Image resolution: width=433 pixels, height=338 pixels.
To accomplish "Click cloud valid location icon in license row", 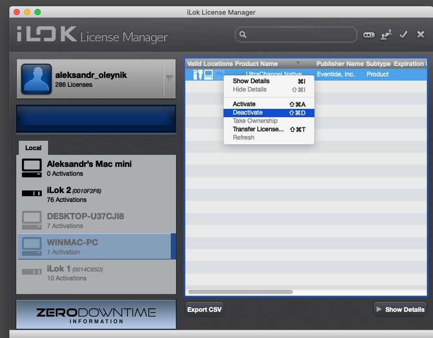I will pyautogui.click(x=219, y=74).
